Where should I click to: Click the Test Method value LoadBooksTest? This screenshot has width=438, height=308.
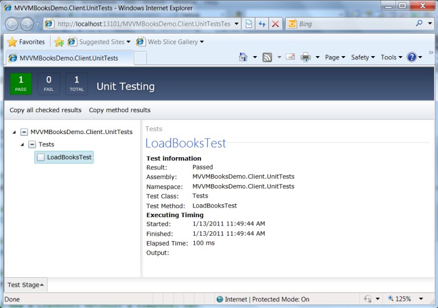click(x=215, y=205)
